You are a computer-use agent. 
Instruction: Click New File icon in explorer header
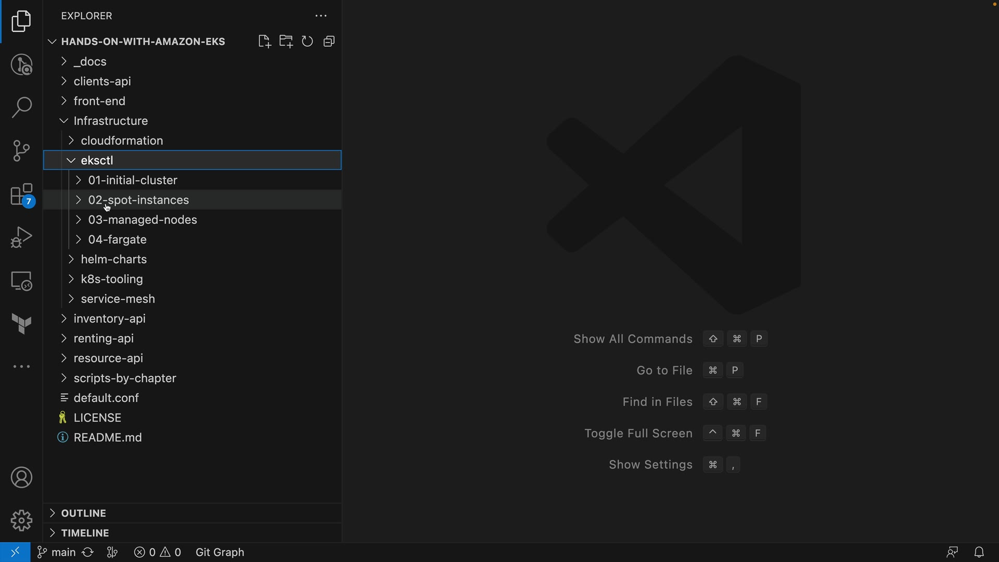tap(264, 42)
